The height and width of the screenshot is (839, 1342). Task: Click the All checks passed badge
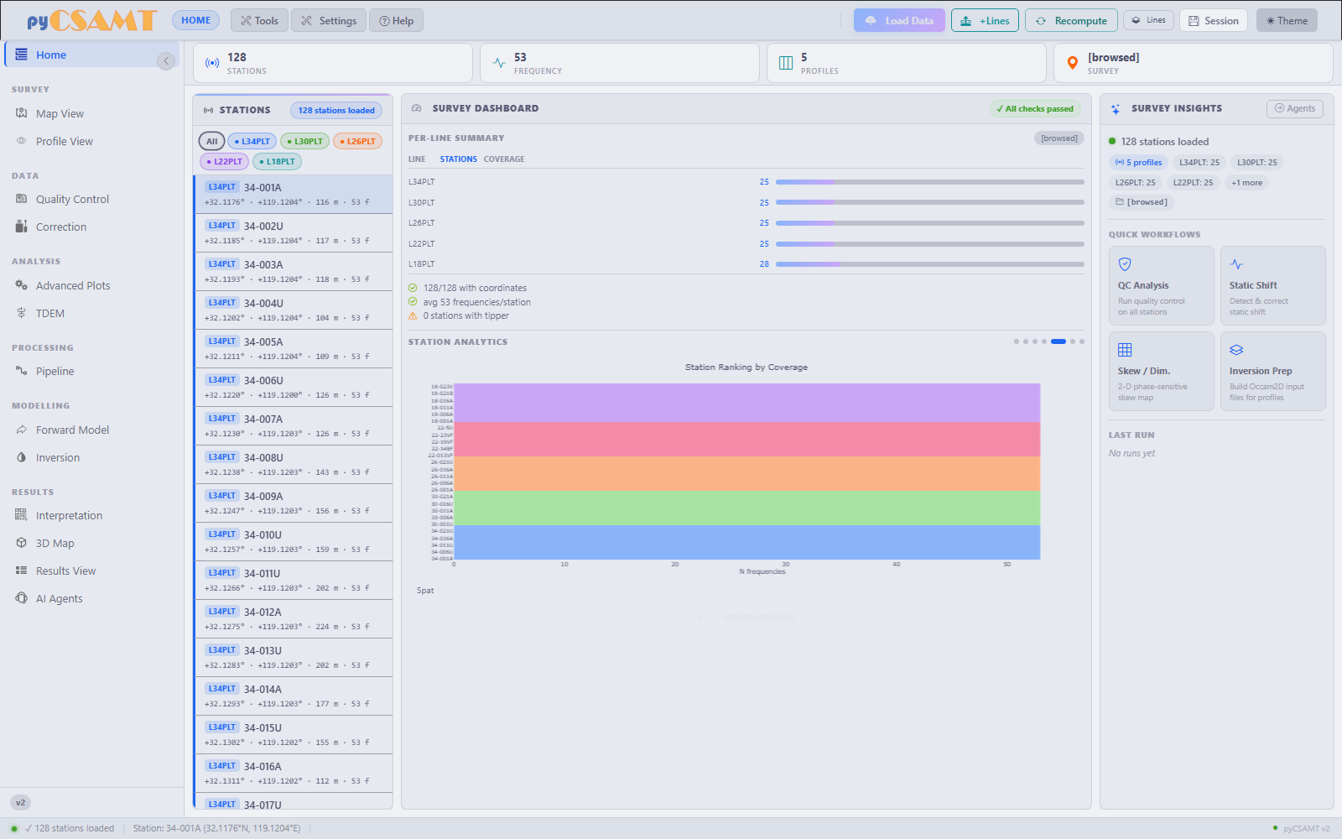tap(1035, 108)
